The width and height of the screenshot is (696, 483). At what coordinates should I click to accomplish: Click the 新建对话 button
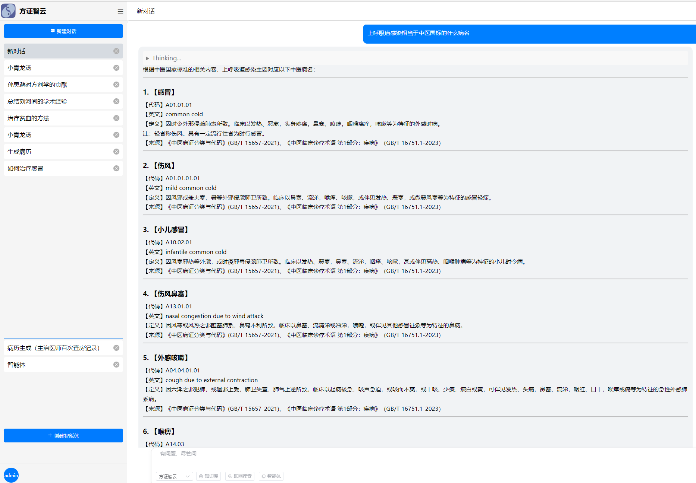(x=63, y=31)
